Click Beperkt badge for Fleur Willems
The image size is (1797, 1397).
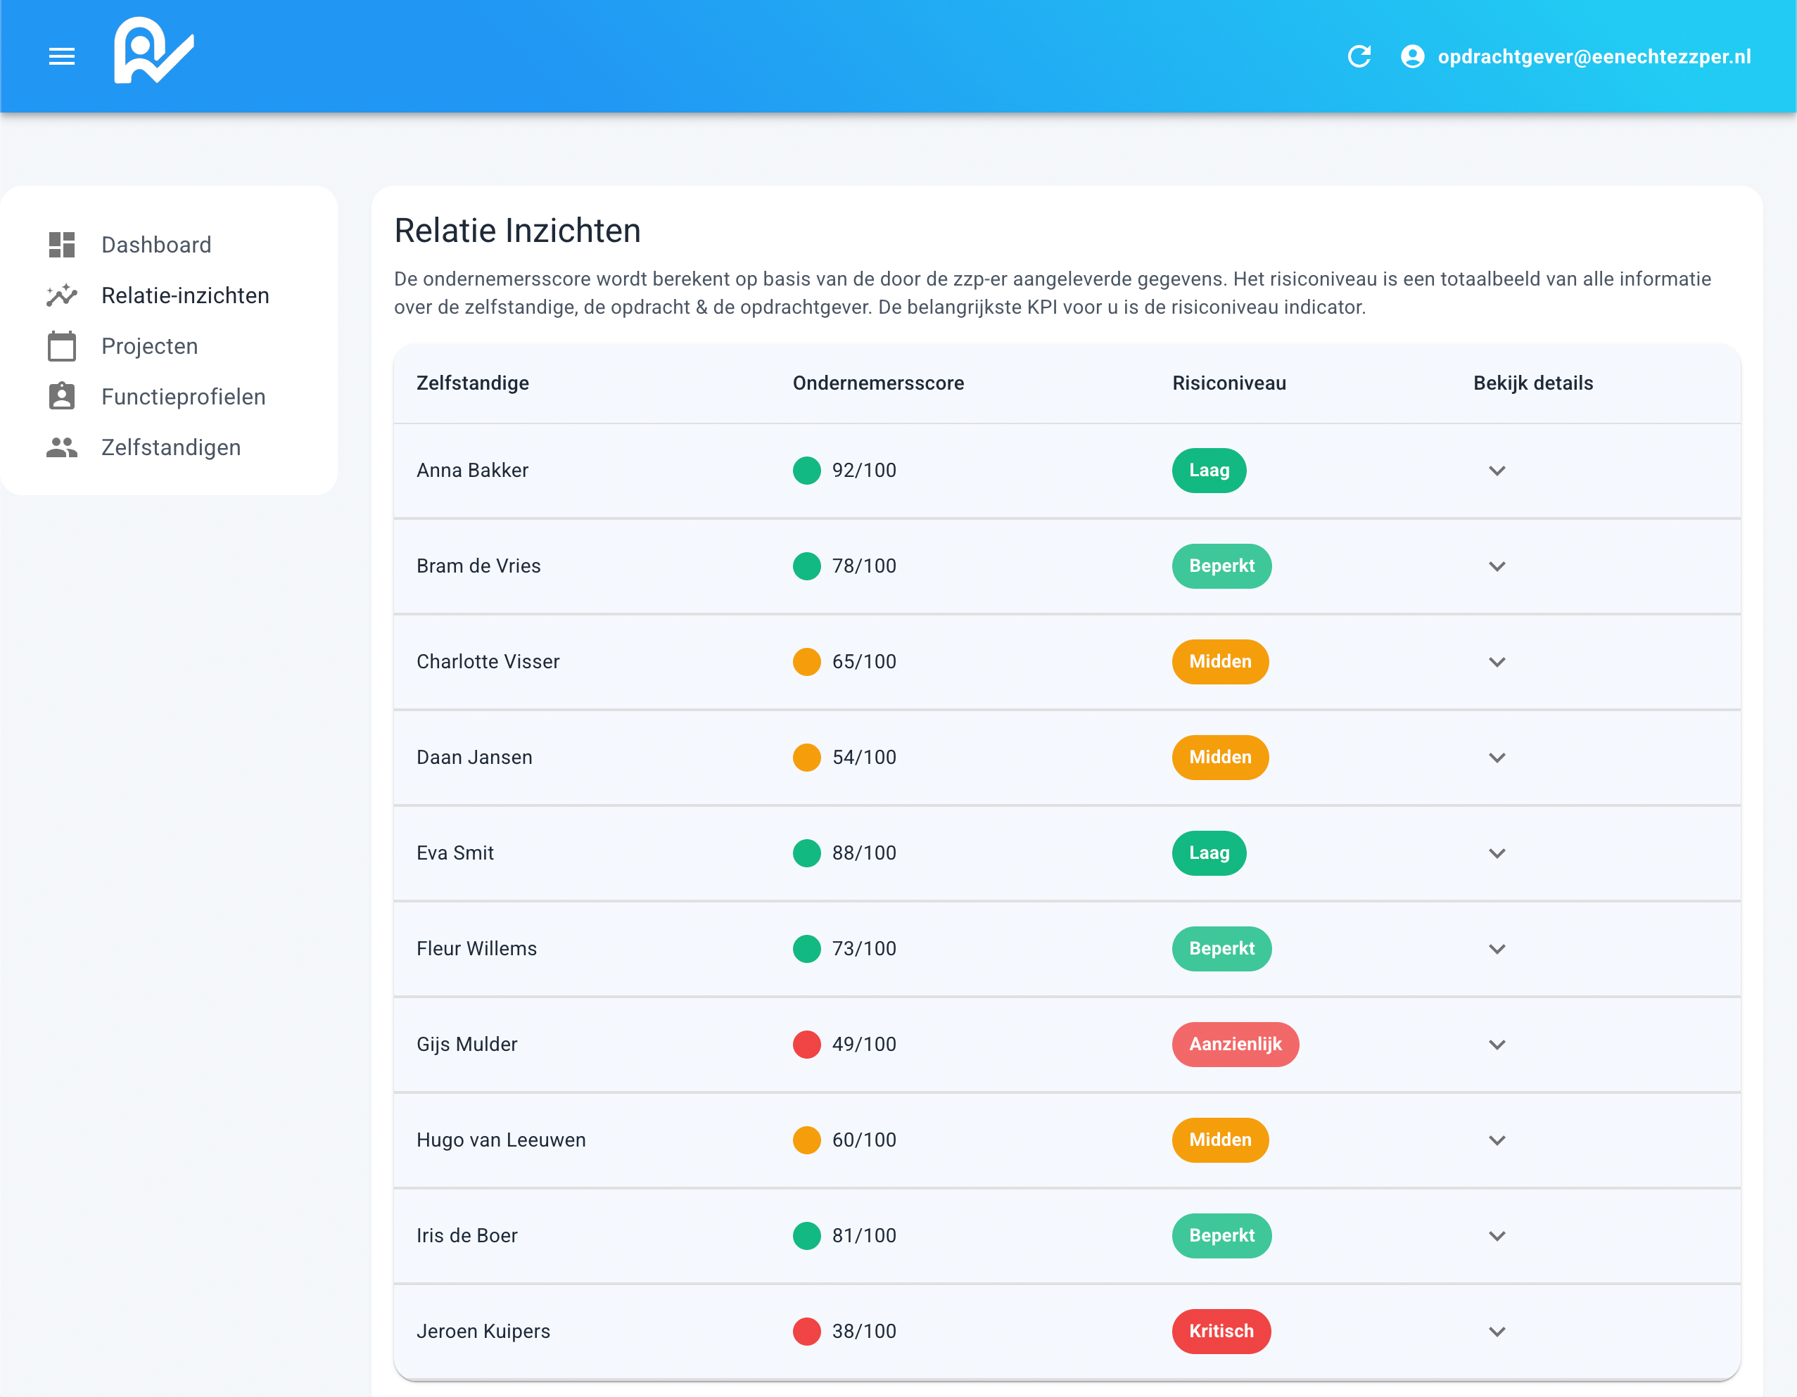coord(1221,949)
